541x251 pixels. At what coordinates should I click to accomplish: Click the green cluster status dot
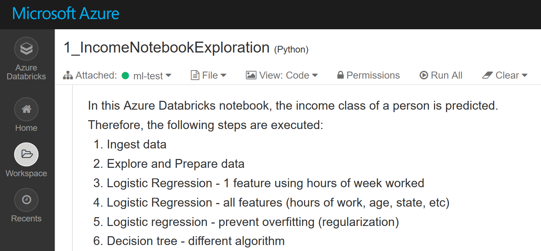[x=125, y=75]
